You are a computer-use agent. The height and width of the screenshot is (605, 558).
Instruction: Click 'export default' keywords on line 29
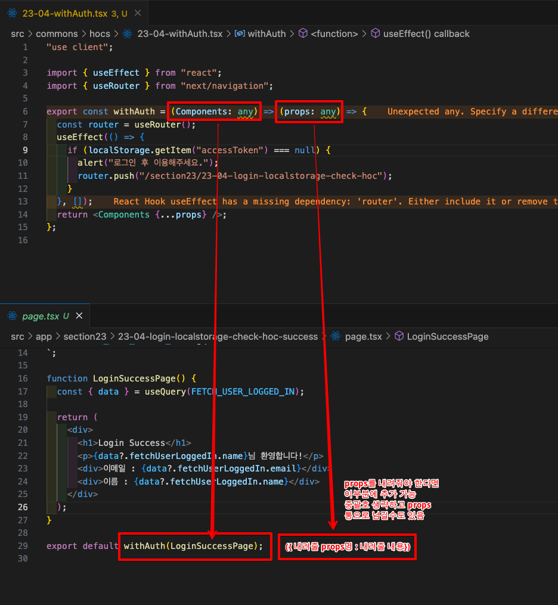[x=82, y=547]
